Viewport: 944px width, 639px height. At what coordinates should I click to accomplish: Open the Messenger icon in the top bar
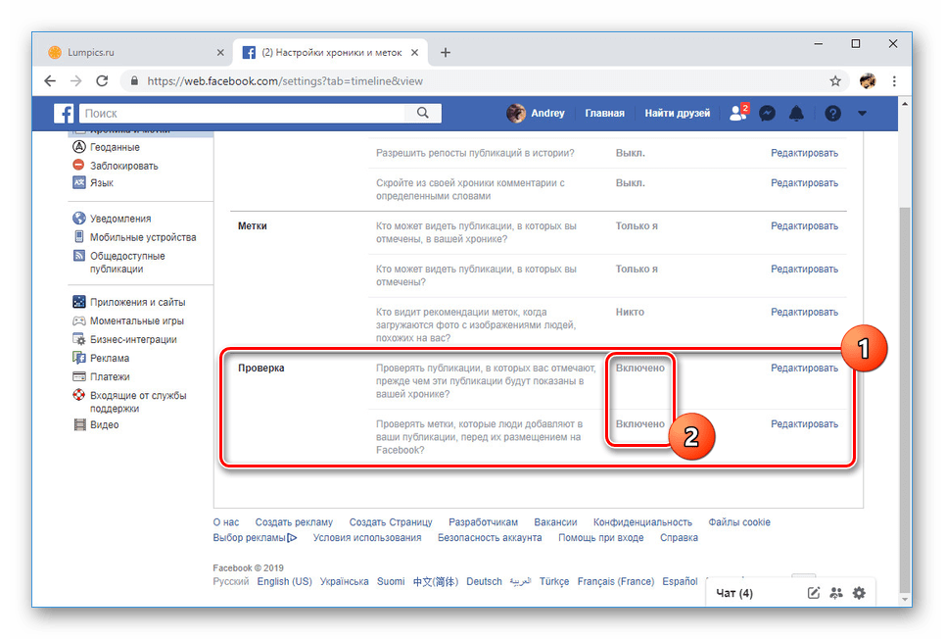click(767, 113)
